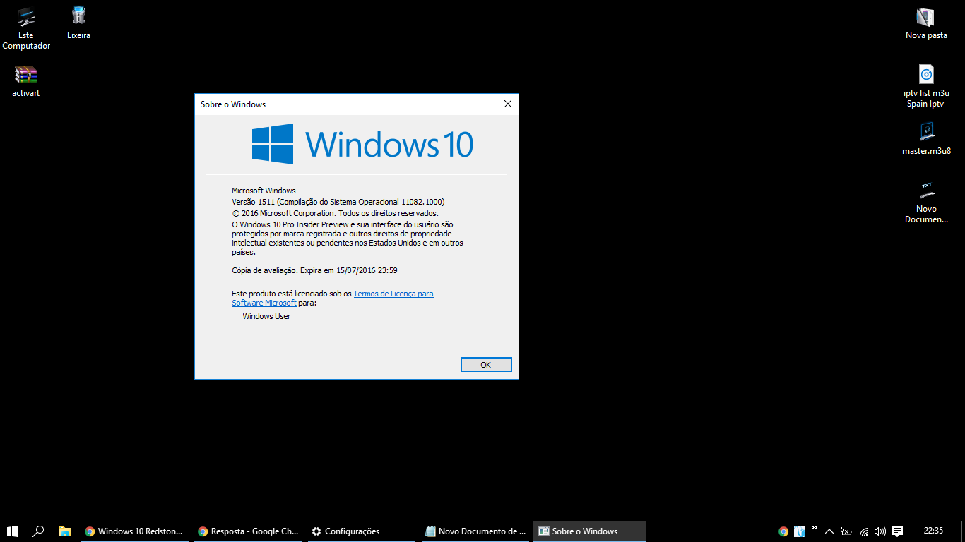Switch to Resposta - Google Chrome window
This screenshot has width=965, height=542.
pos(248,531)
